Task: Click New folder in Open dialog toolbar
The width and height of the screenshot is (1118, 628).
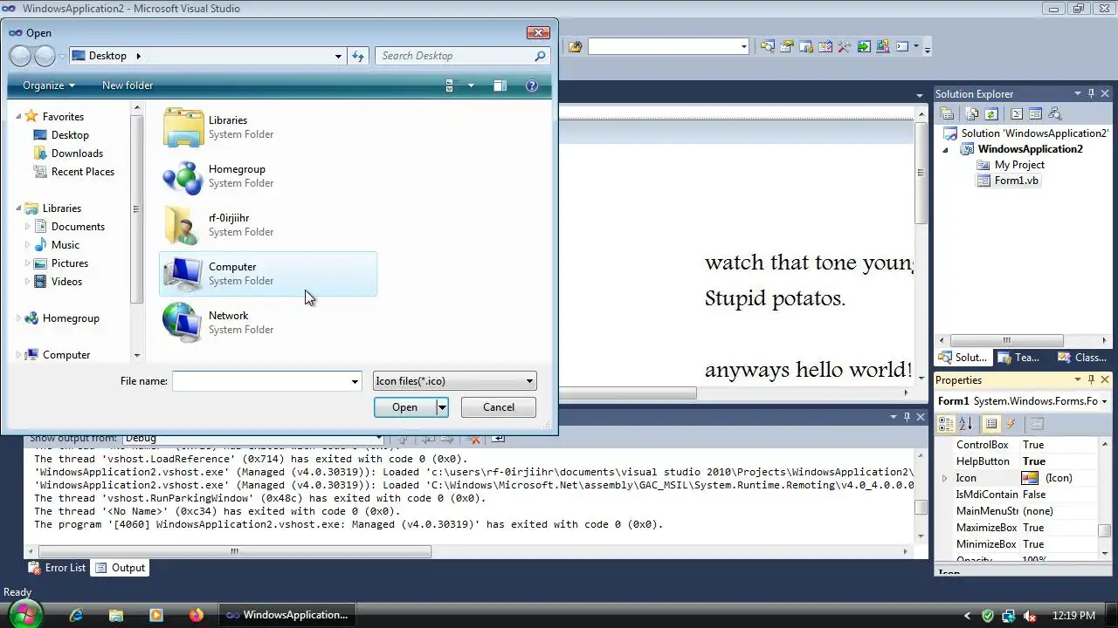Action: coord(128,85)
